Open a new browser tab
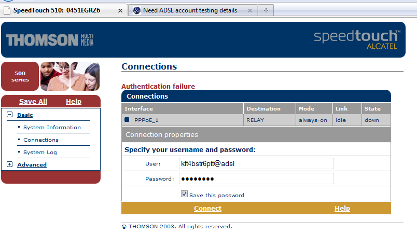This screenshot has height=248, width=417. coord(266,10)
